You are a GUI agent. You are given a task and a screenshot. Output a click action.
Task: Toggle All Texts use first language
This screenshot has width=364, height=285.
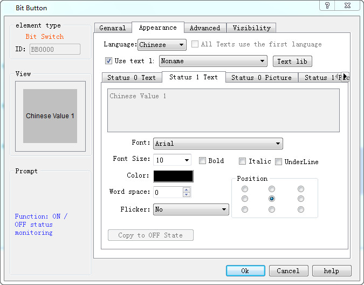tap(195, 44)
